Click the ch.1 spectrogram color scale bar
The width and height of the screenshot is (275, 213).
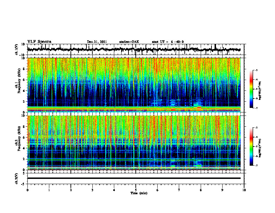(x=251, y=89)
